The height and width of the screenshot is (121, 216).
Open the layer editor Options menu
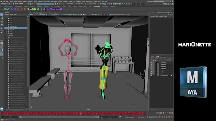[157, 58]
